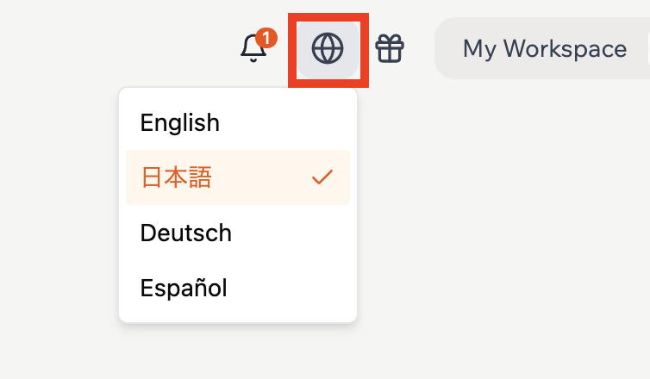650x379 pixels.
Task: Click the orange notification count badge
Action: click(x=267, y=38)
